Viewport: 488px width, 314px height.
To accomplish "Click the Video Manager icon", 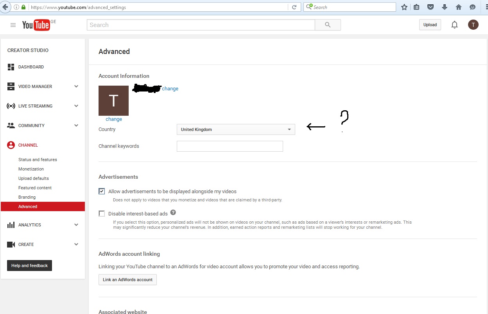I will coord(11,86).
